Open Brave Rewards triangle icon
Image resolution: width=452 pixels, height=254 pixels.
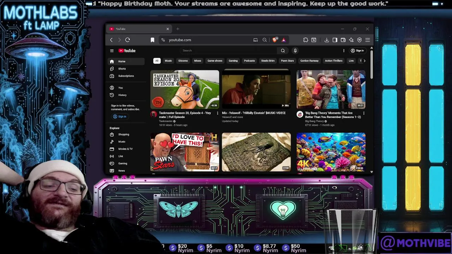[283, 40]
